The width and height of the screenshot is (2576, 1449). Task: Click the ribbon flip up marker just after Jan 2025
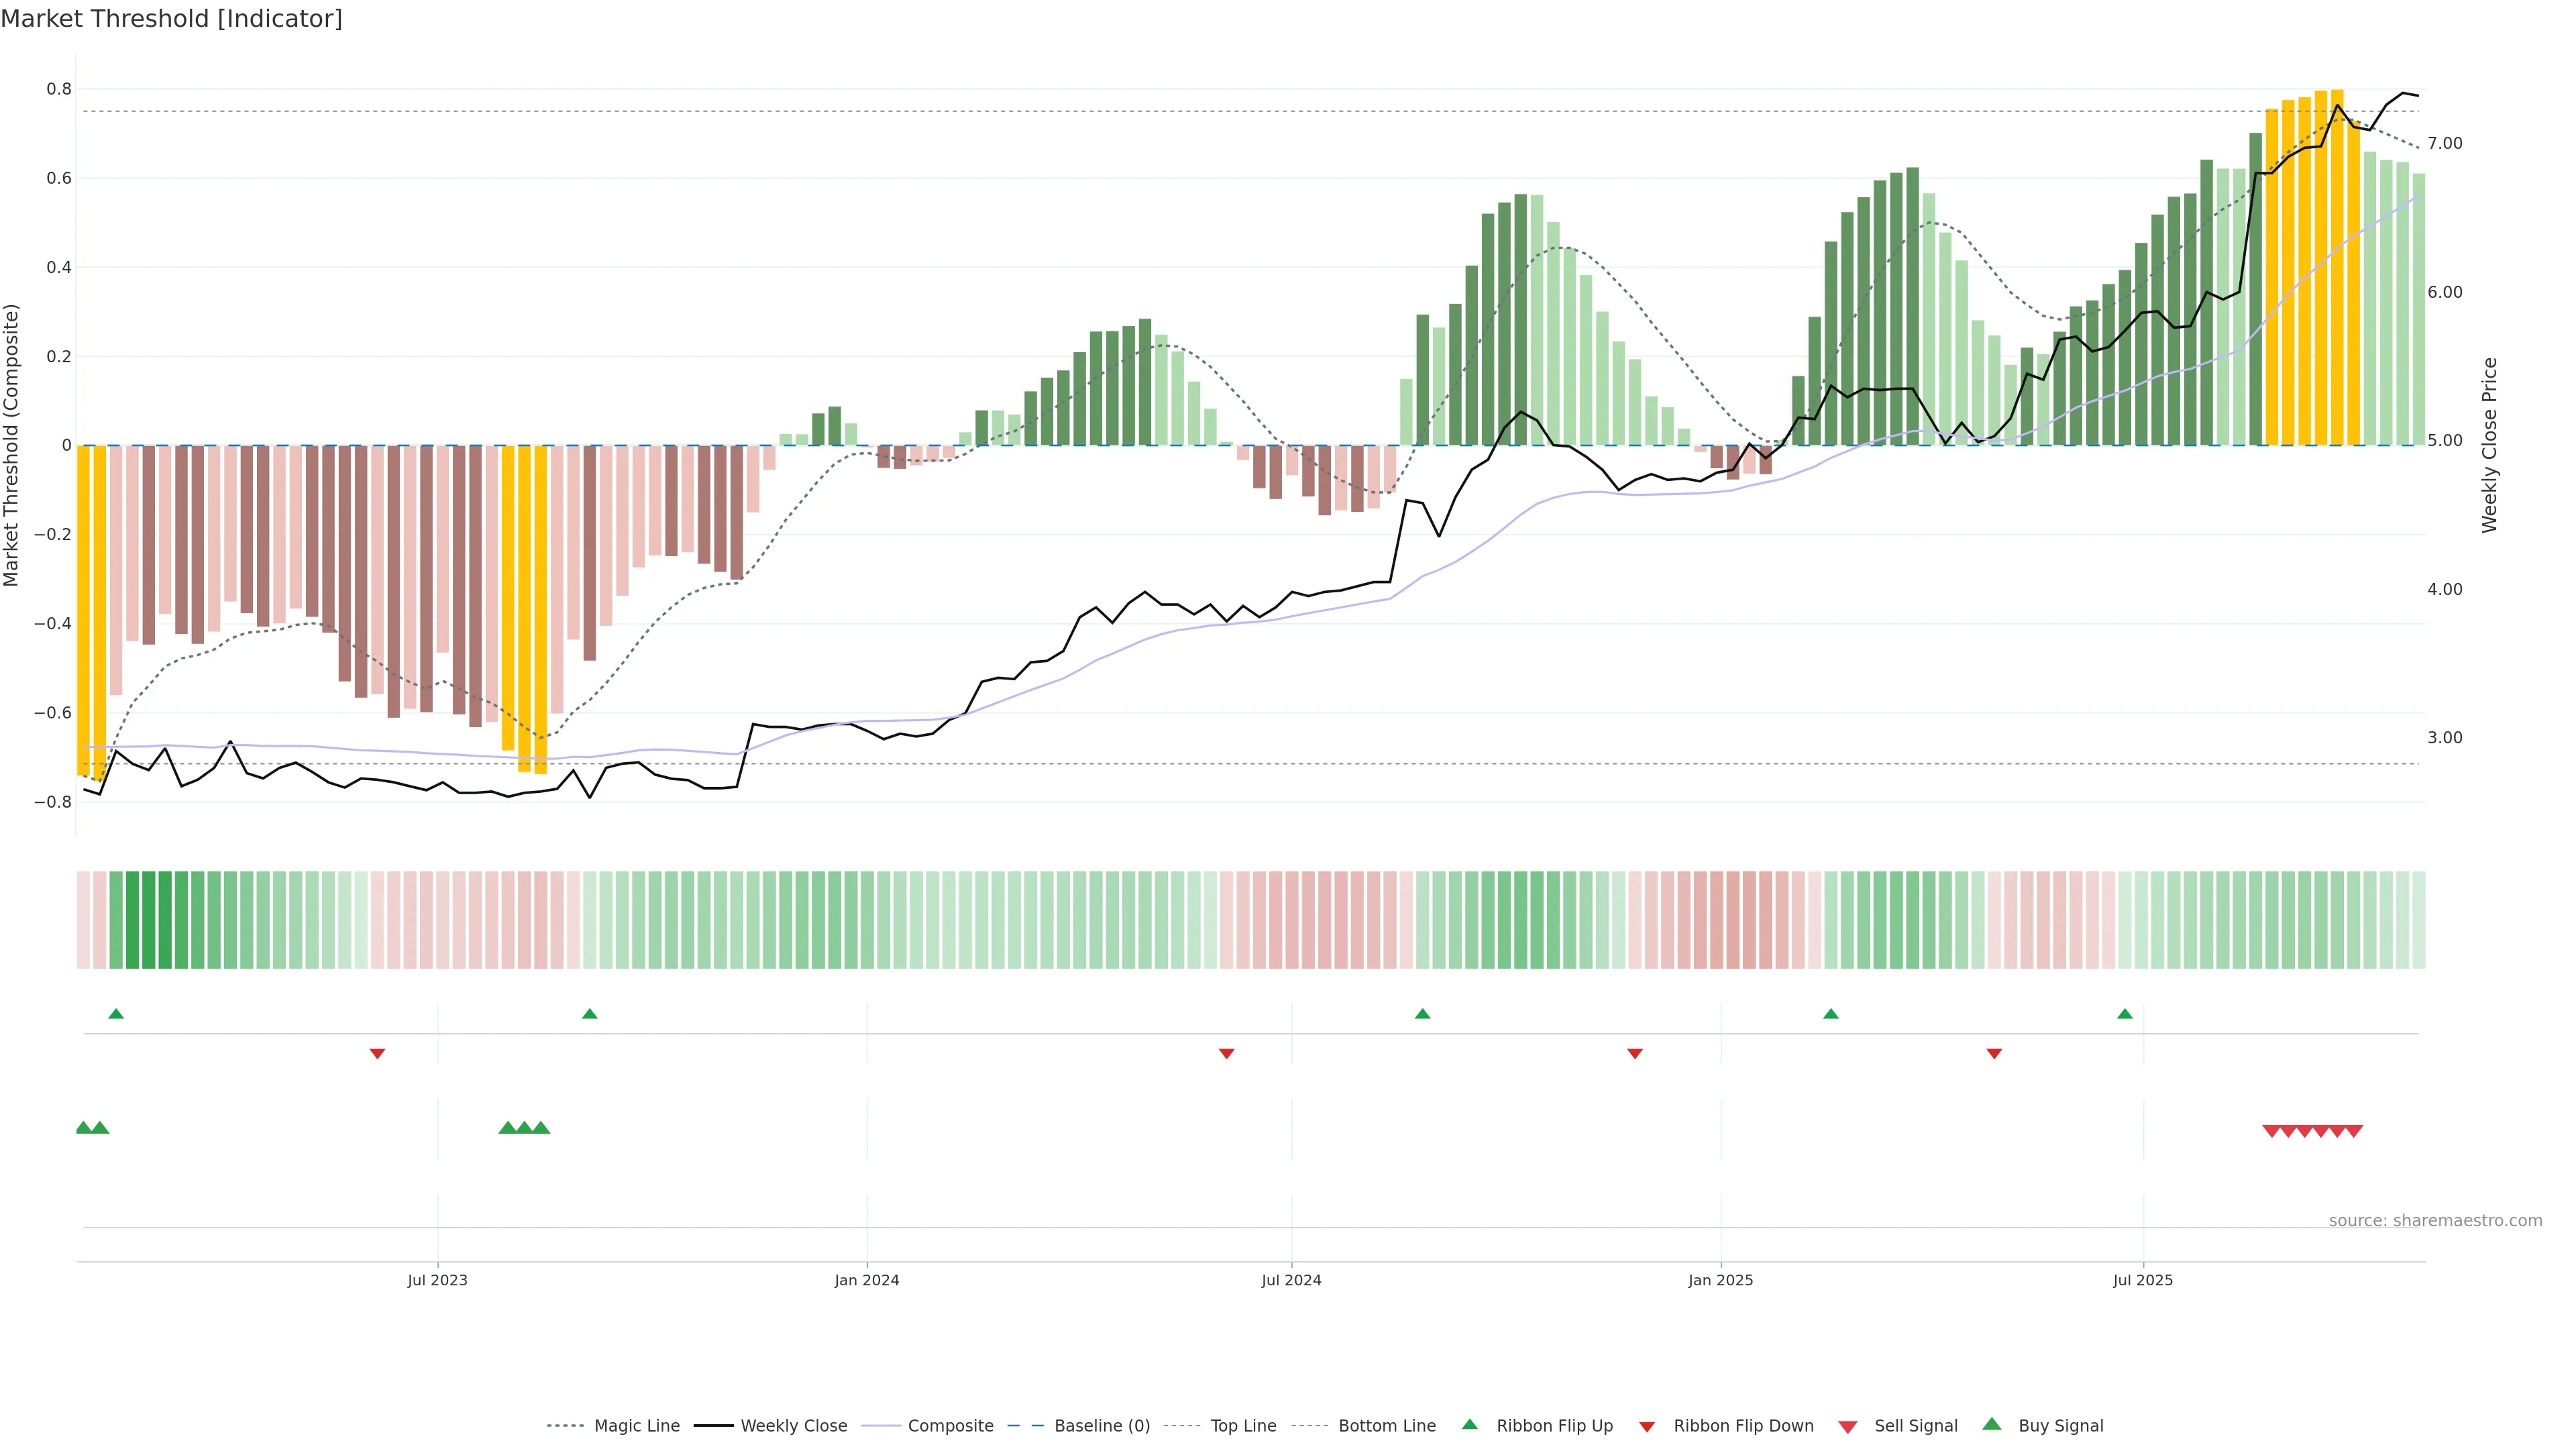[x=1830, y=1014]
